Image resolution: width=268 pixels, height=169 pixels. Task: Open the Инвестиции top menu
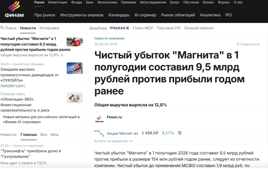(58, 2)
